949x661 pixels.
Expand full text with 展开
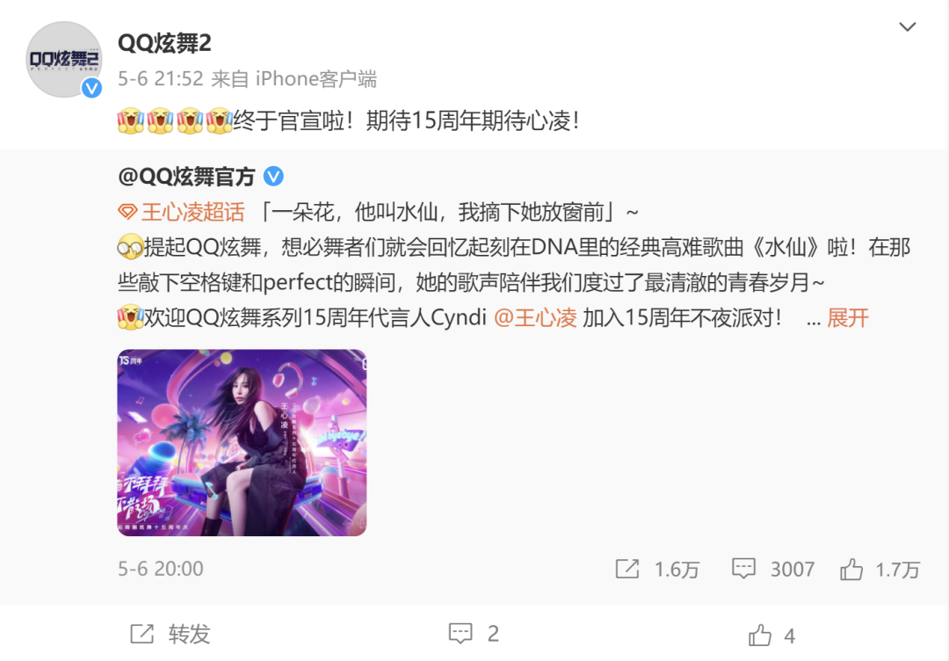(x=848, y=317)
